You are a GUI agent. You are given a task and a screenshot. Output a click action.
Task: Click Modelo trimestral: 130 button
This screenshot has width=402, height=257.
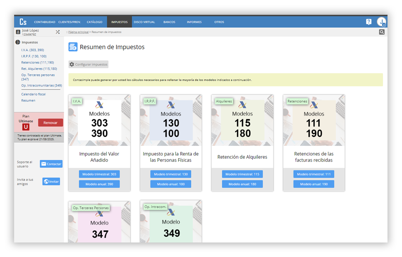(x=171, y=174)
